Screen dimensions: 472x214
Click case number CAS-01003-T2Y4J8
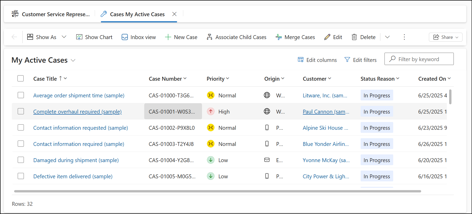[171, 144]
